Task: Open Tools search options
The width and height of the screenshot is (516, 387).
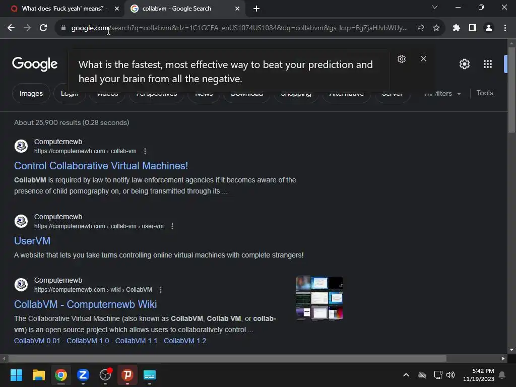Action: tap(485, 93)
